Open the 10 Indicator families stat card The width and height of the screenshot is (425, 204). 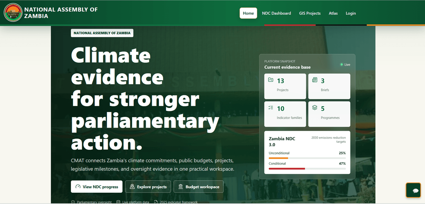[285, 114]
